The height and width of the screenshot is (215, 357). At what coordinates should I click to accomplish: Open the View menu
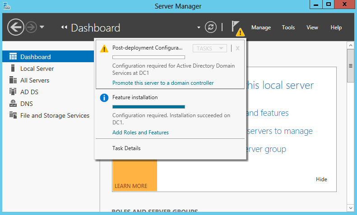pos(312,27)
